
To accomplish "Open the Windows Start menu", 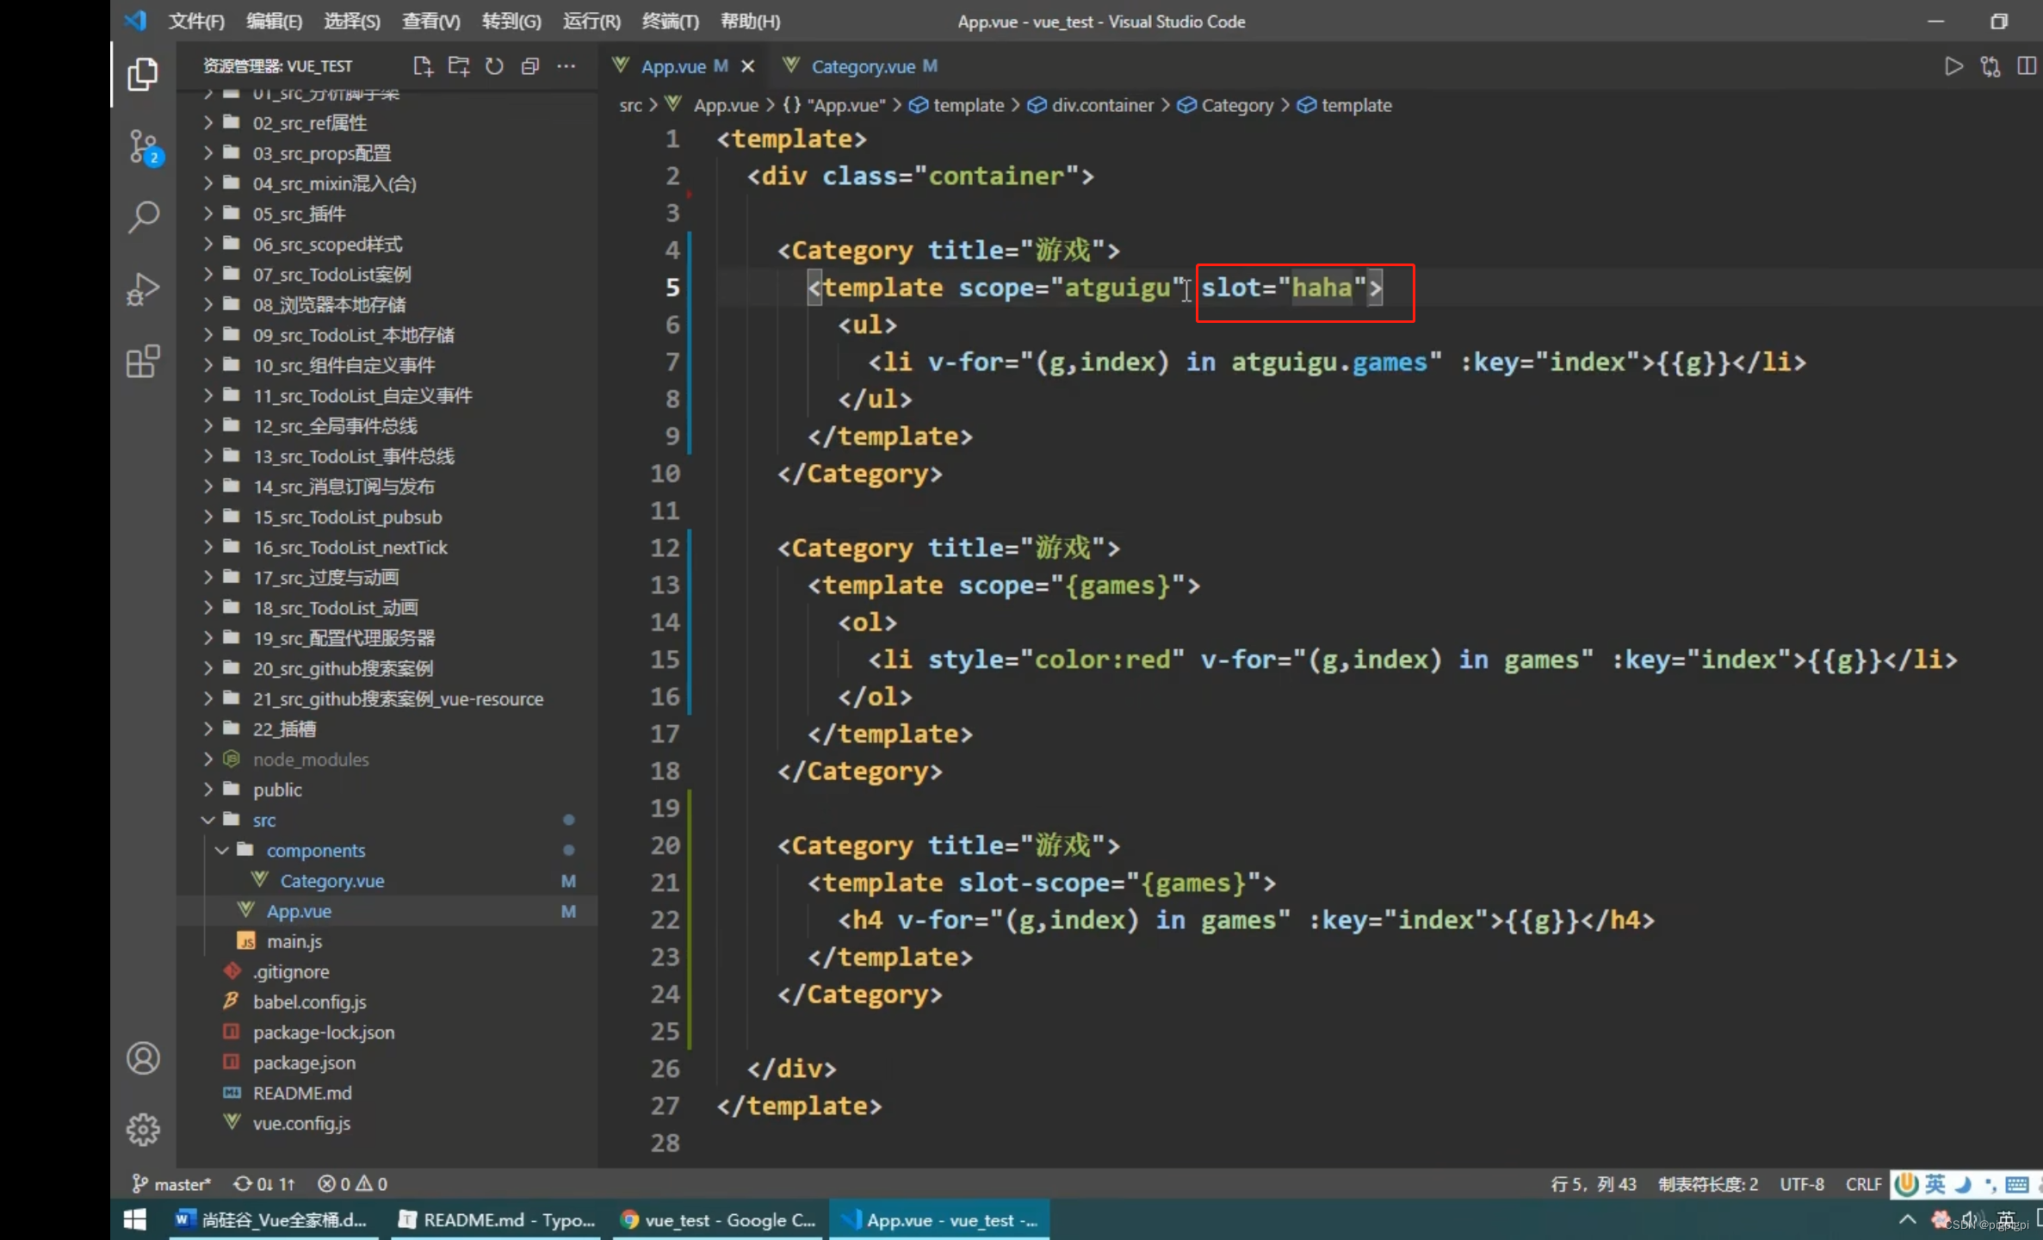I will [x=134, y=1219].
